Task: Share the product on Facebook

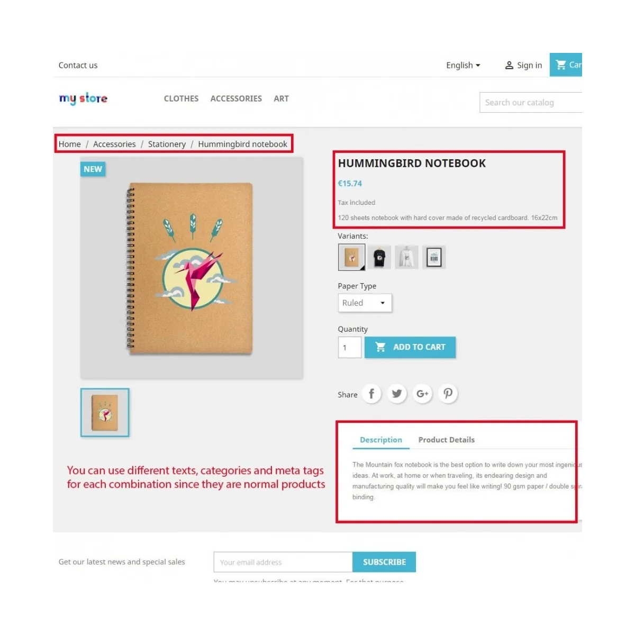Action: pyautogui.click(x=371, y=394)
